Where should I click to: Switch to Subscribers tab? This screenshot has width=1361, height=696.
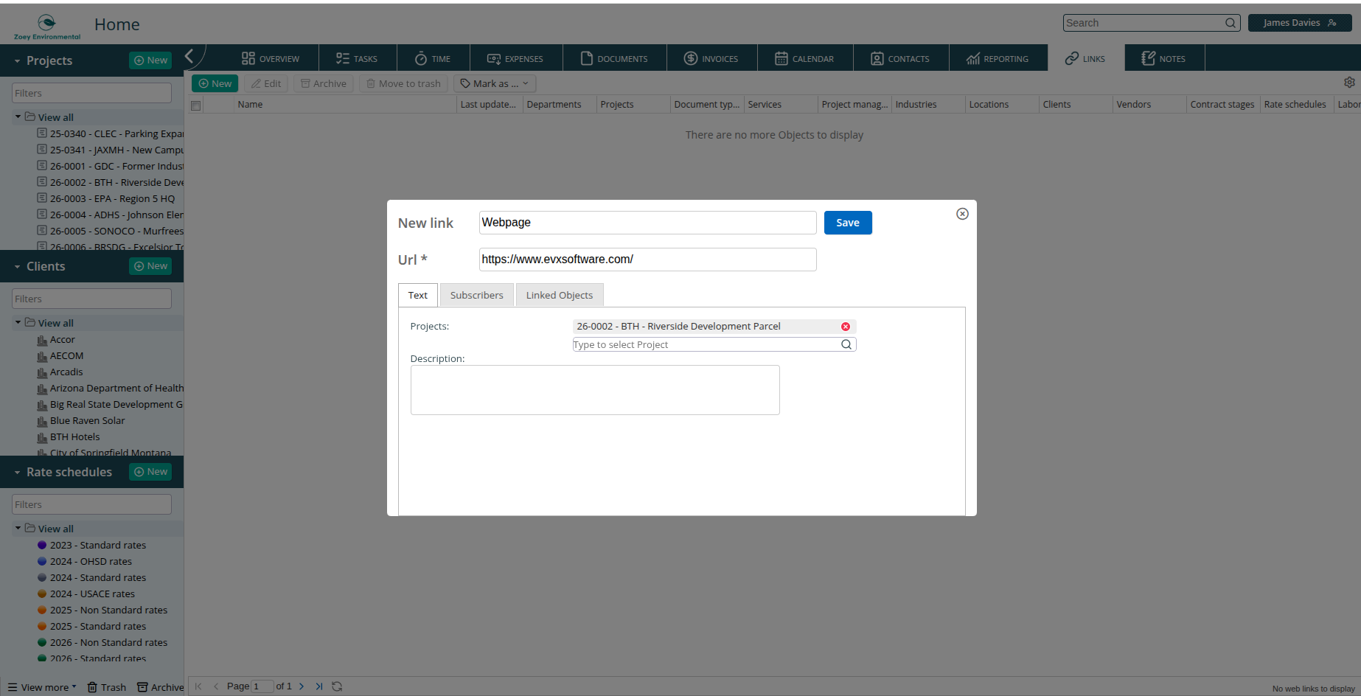pyautogui.click(x=477, y=295)
